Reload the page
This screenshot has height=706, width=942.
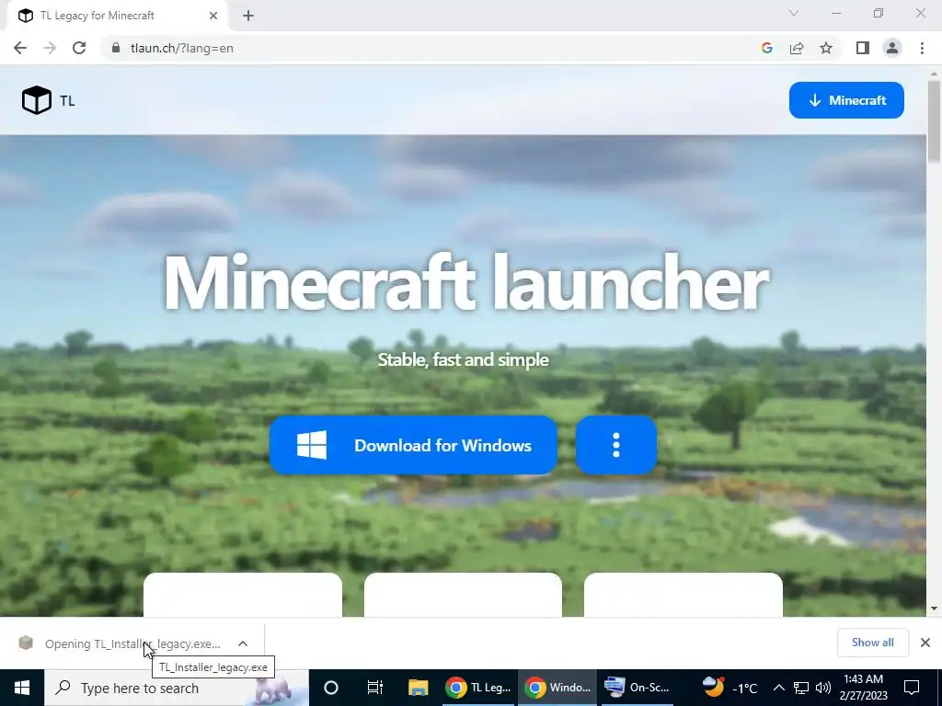pyautogui.click(x=79, y=48)
